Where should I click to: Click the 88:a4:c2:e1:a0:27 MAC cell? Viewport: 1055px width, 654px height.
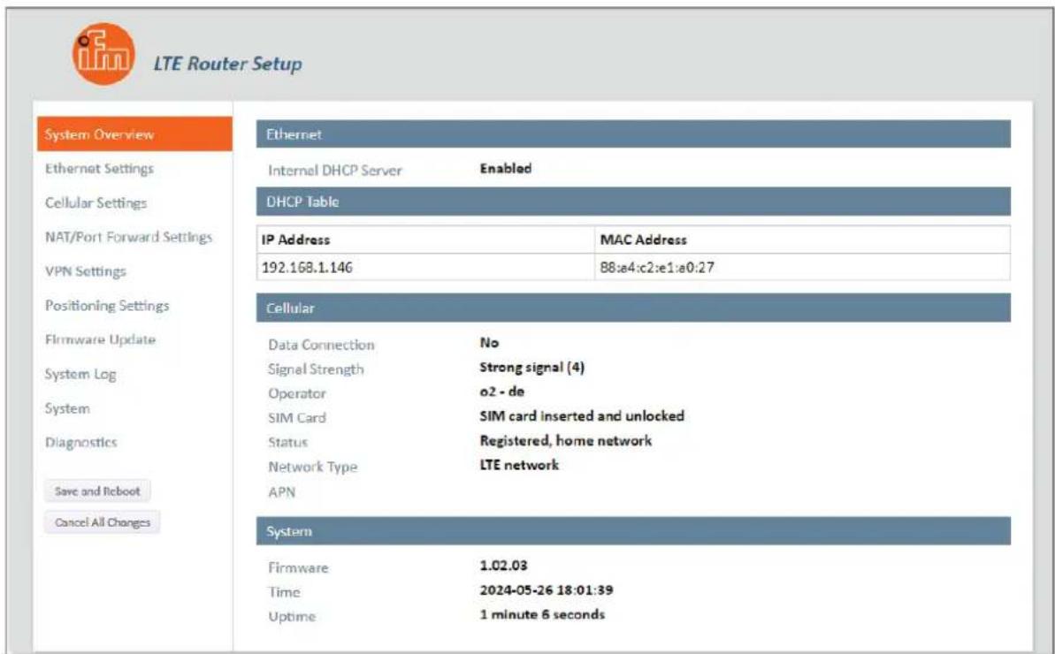pos(802,268)
